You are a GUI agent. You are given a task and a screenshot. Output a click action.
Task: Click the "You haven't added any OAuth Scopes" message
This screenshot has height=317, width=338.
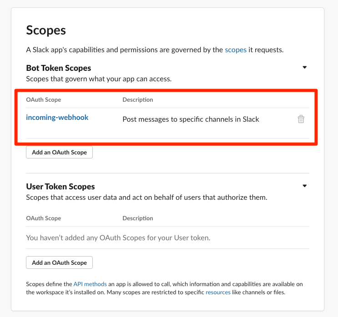click(118, 238)
